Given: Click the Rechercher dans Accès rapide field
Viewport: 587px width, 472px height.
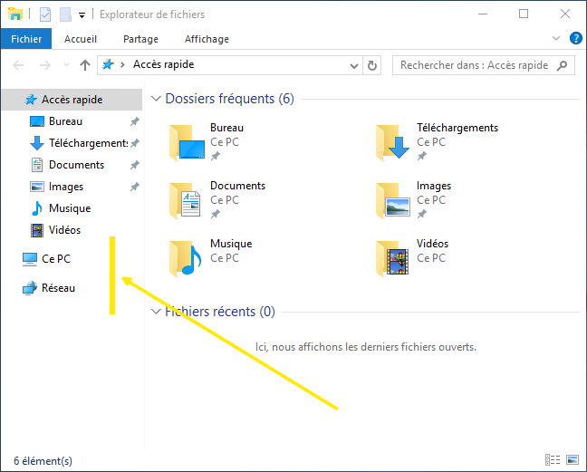Looking at the screenshot, I should (484, 65).
